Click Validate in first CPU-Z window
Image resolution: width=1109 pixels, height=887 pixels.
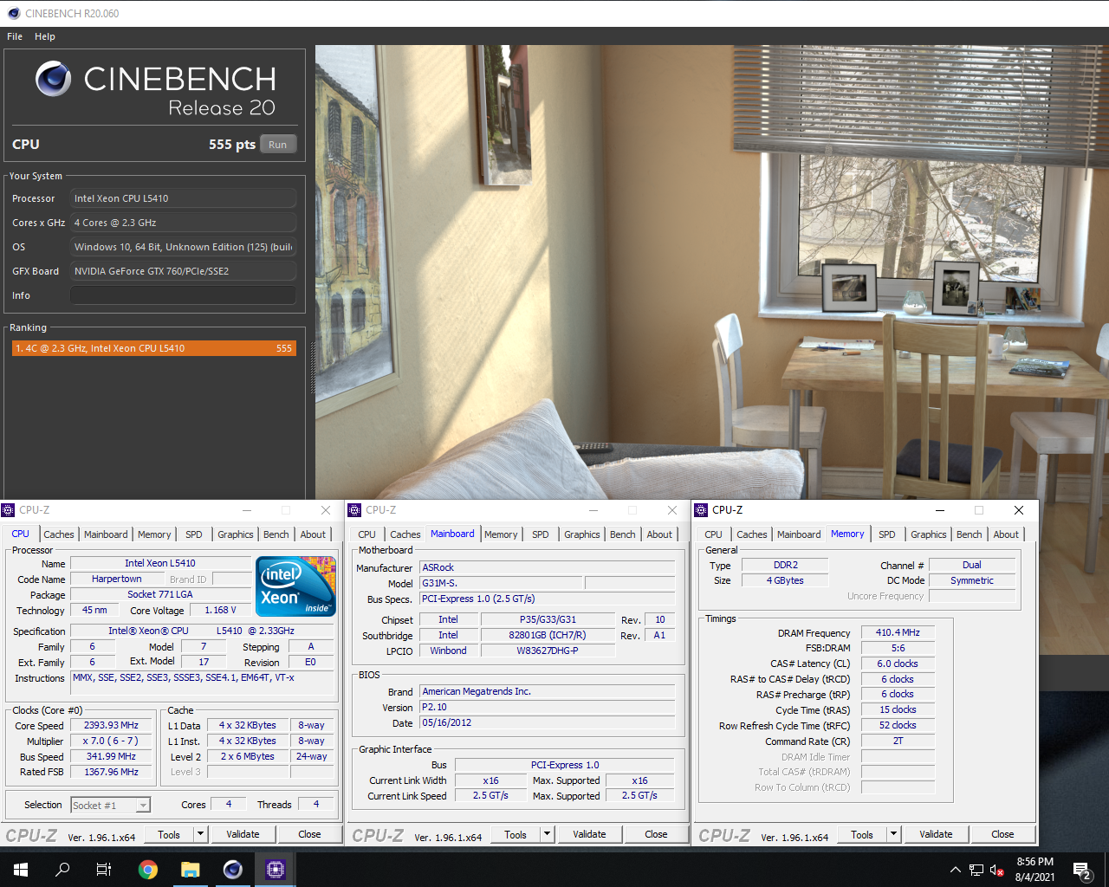click(243, 835)
